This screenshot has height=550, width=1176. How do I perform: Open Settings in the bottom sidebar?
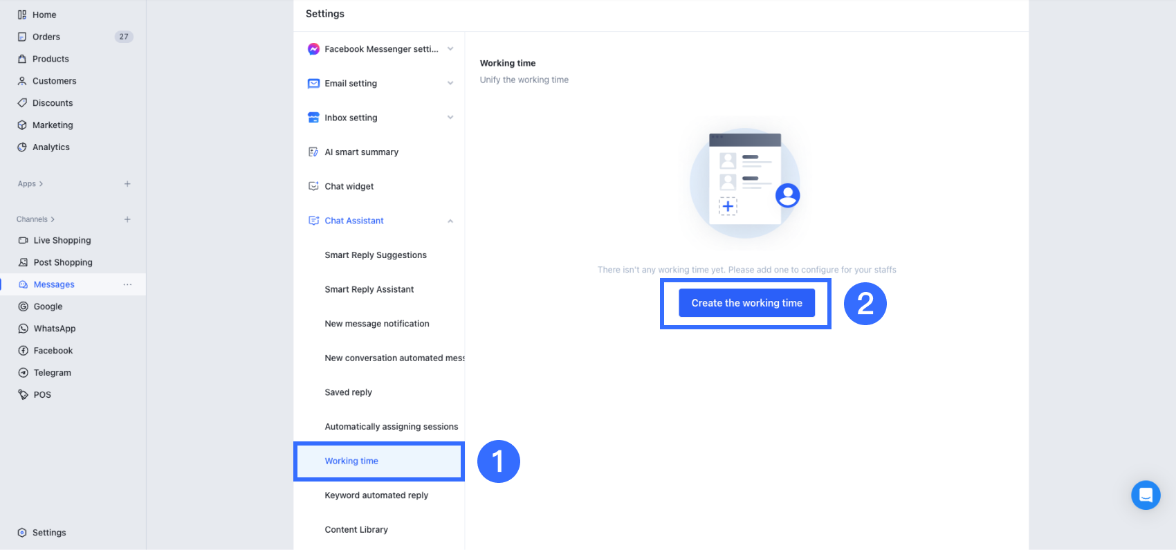(48, 533)
